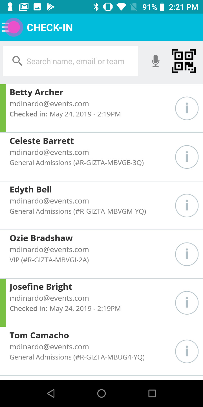
Task: Select Josefine Bright checked-in entry
Action: click(101, 303)
